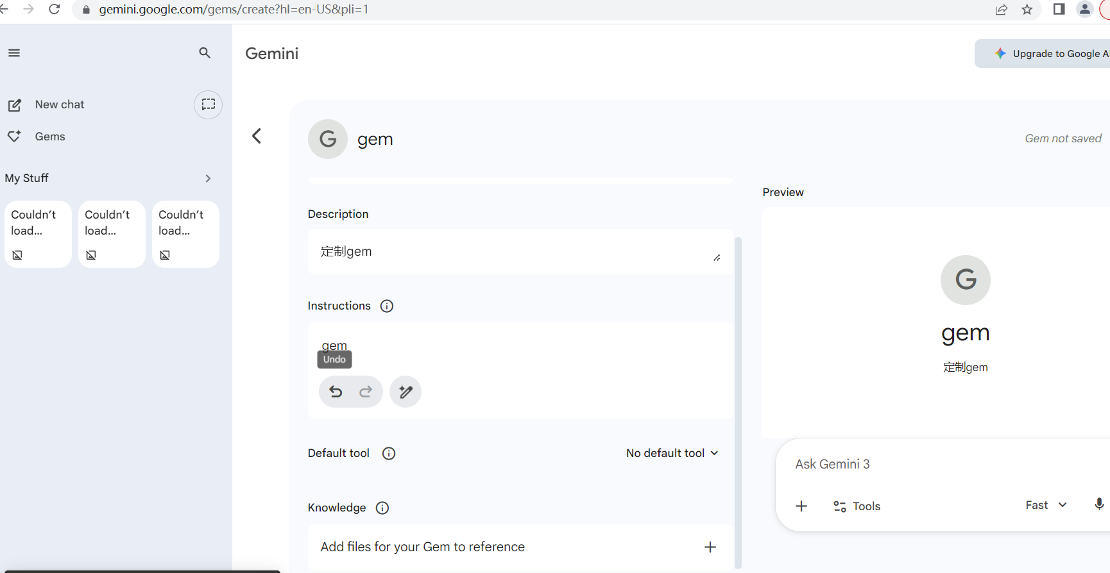Click the share page icon

[x=1002, y=10]
